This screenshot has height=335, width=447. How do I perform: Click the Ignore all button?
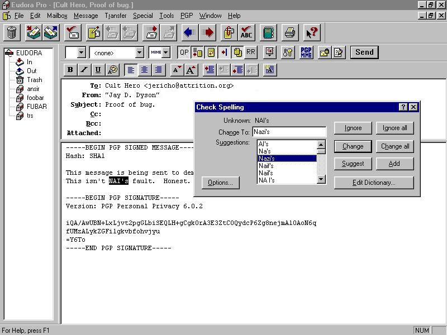394,128
